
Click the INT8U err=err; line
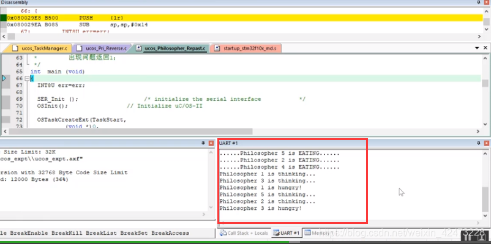(x=61, y=86)
